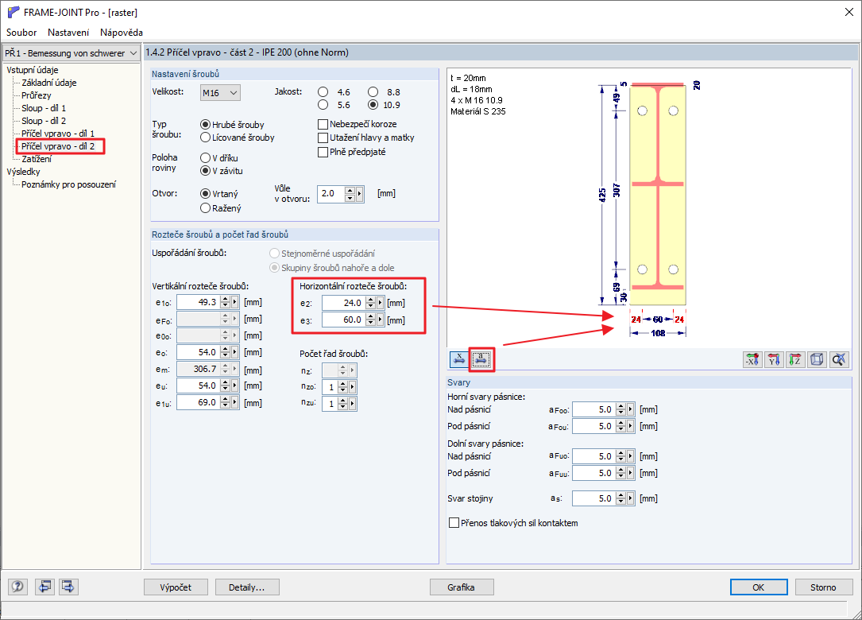Click the FRAME-JOINT Pro title bar icon
The image size is (862, 620).
coord(13,12)
